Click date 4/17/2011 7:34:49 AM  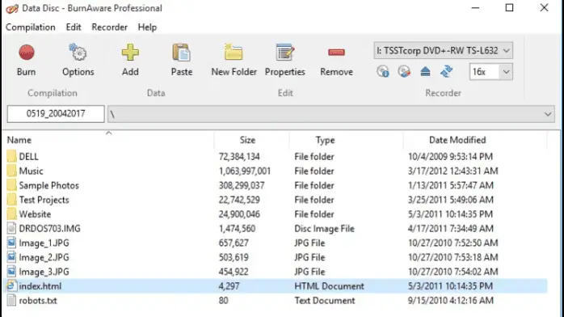(x=451, y=229)
